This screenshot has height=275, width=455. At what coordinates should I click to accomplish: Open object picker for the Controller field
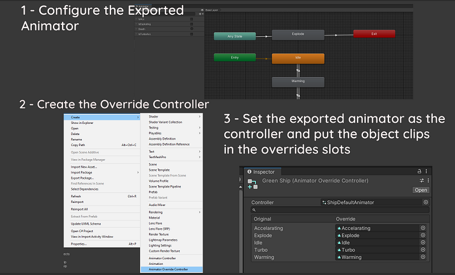425,202
